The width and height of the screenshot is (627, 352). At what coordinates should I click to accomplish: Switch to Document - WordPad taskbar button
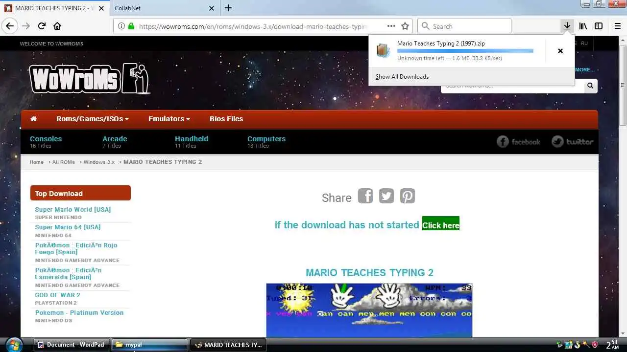pos(72,345)
